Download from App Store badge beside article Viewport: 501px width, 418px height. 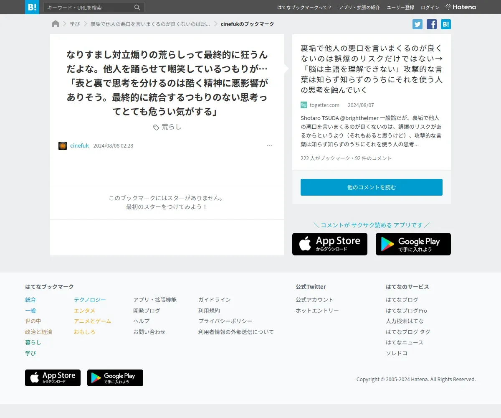click(x=330, y=244)
